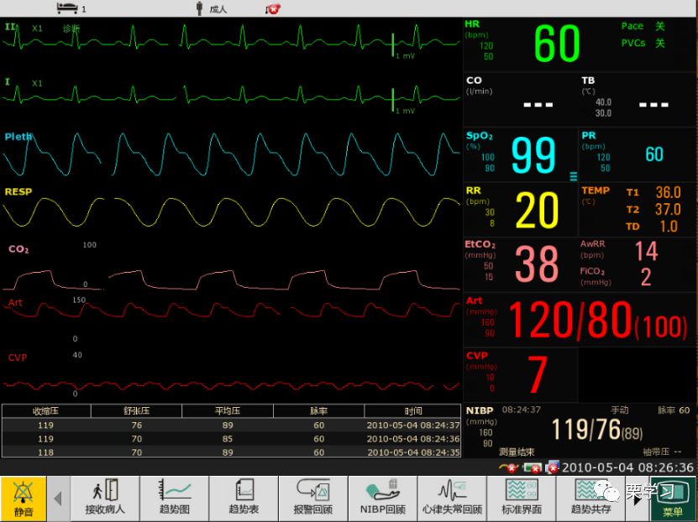Click the battery status icon
Screen dimensions: 698x522
[x=532, y=467]
